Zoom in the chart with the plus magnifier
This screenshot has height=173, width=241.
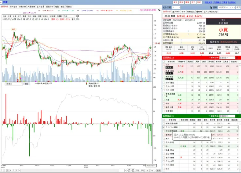(133, 170)
